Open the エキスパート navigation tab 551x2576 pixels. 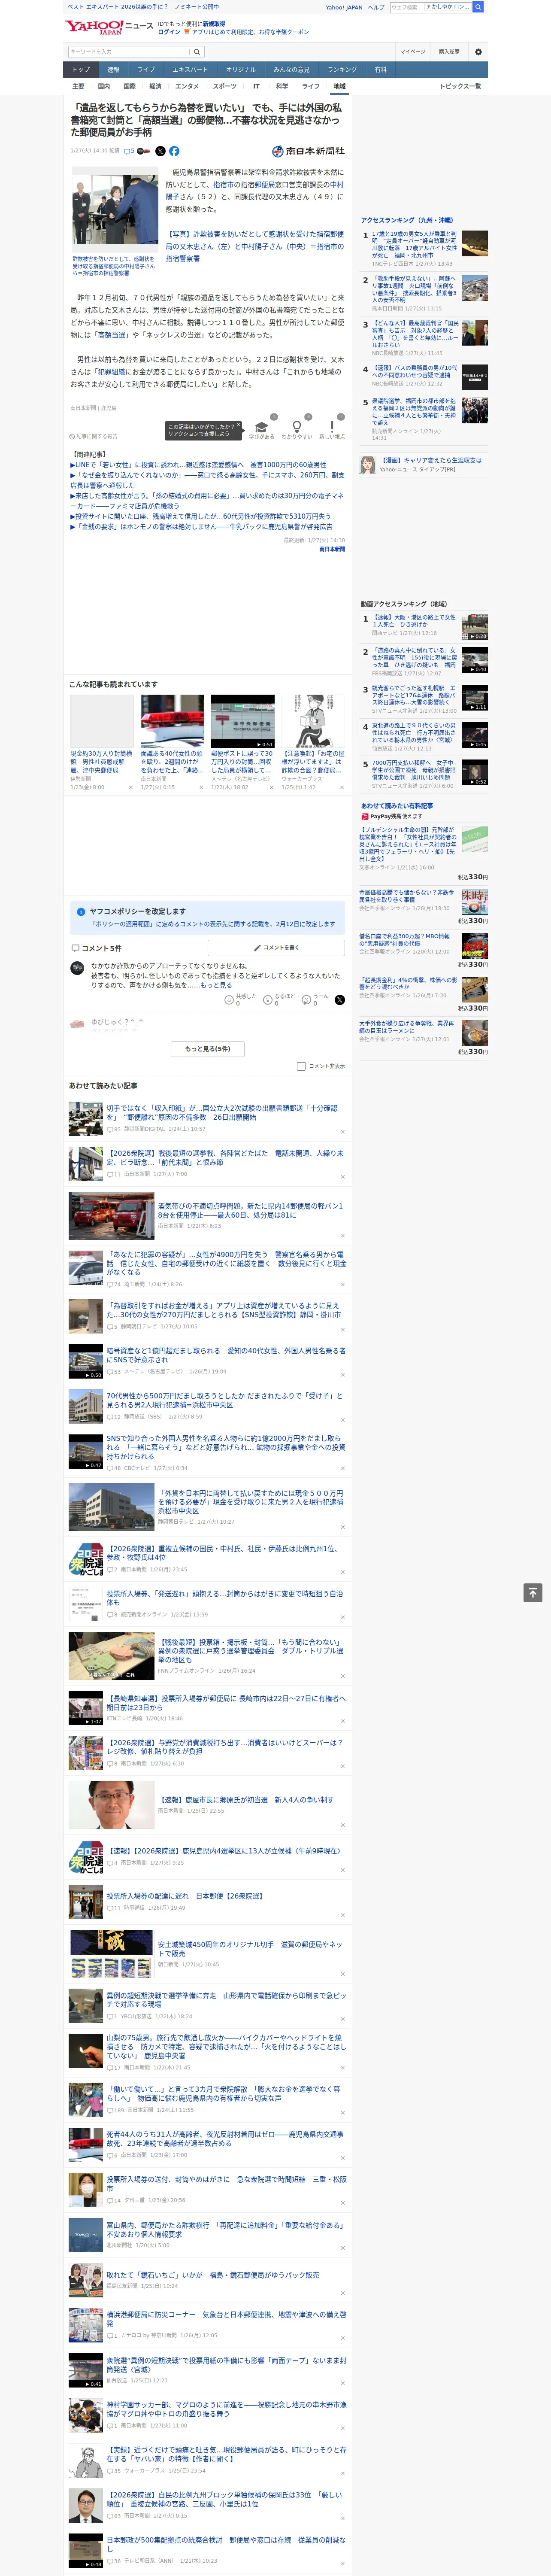pyautogui.click(x=190, y=70)
